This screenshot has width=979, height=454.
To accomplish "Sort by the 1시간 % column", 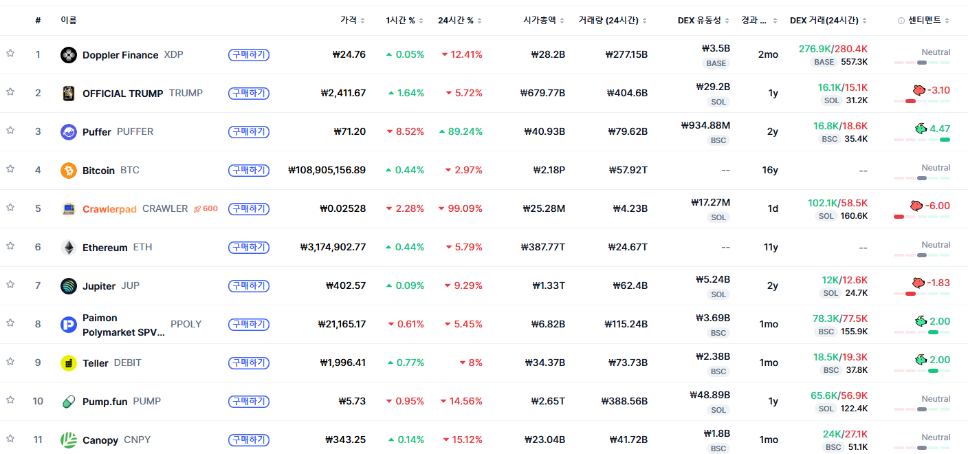I will click(405, 21).
